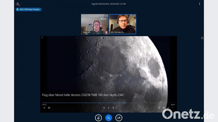
Task: Open the video player more options
Action: coord(173,108)
